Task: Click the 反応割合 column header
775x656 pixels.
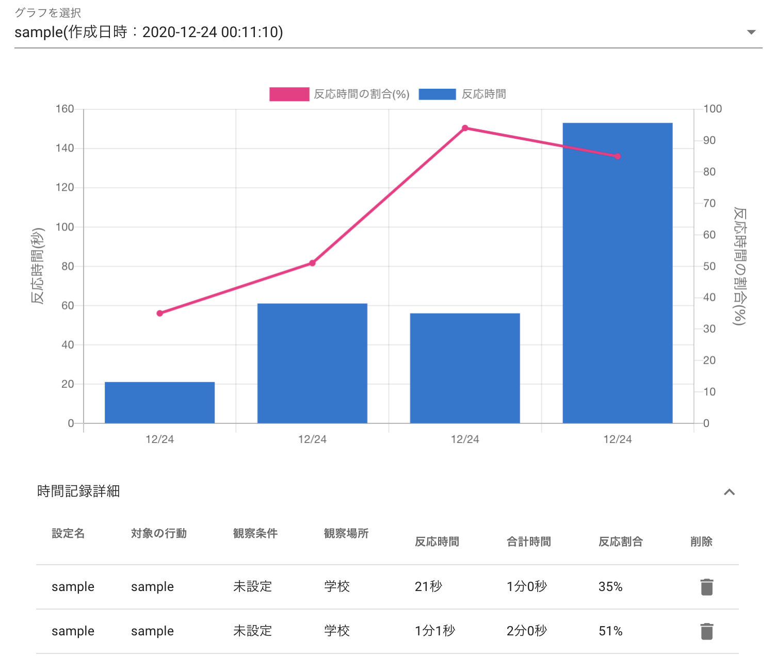Action: (621, 542)
